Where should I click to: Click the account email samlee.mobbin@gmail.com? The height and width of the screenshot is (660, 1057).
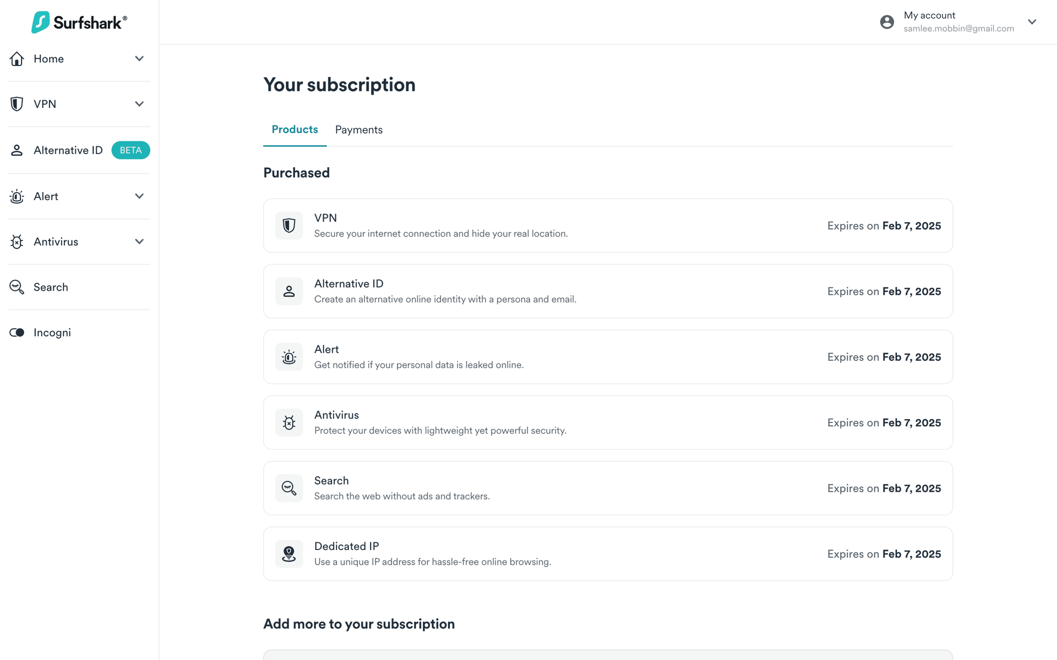tap(959, 29)
